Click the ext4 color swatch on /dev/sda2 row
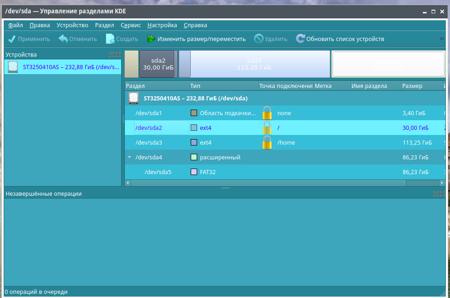Image resolution: width=450 pixels, height=298 pixels. pos(194,128)
